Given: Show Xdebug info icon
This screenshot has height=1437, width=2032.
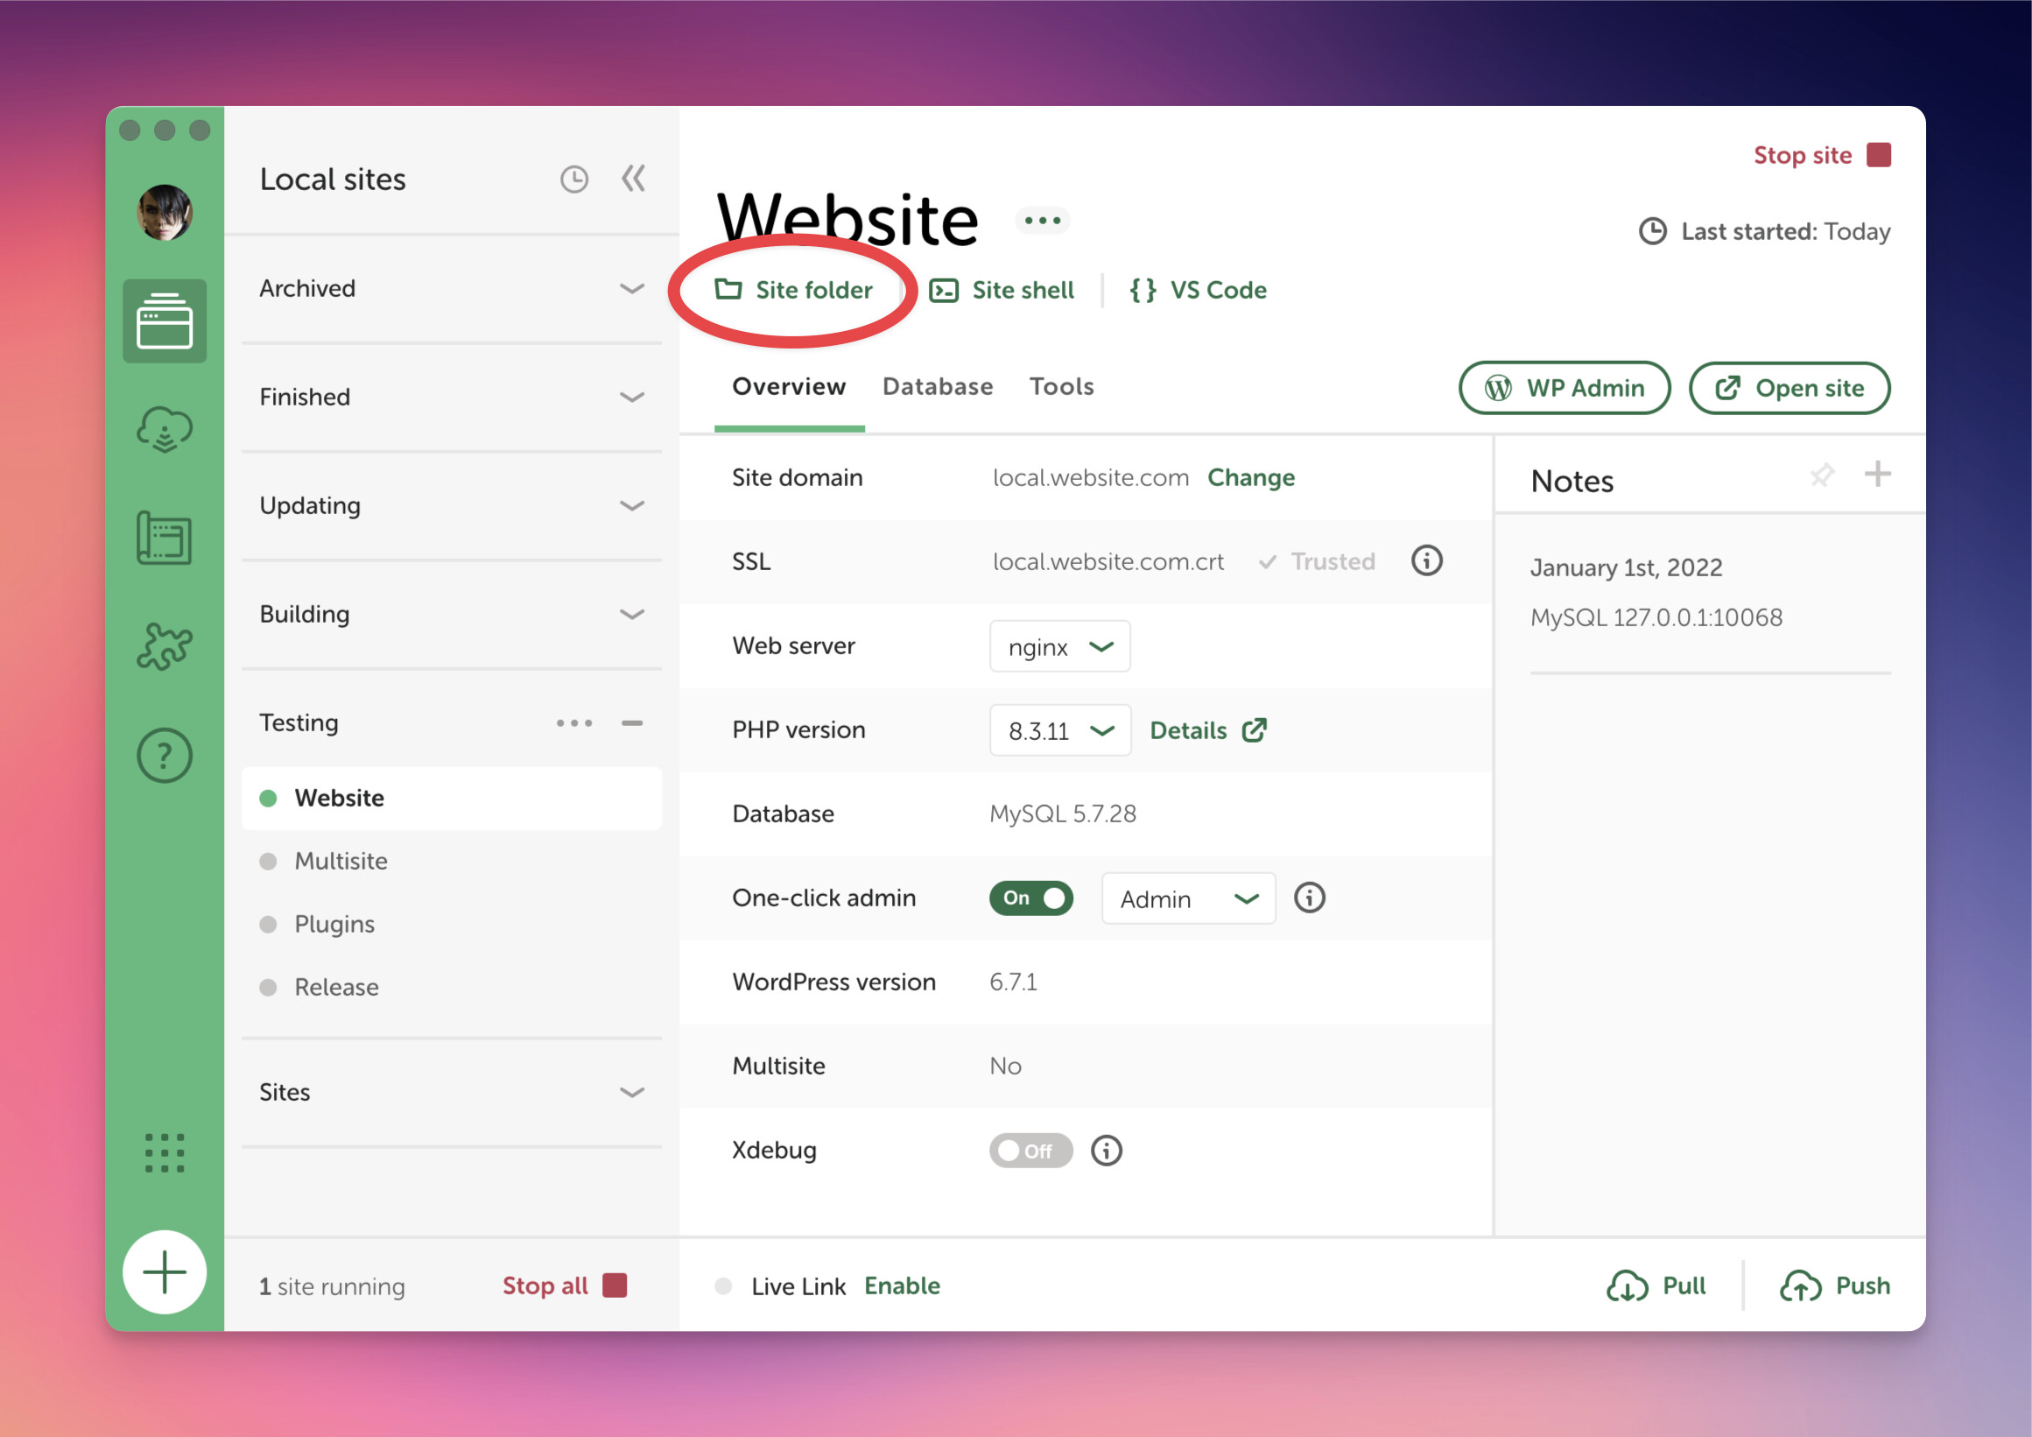Looking at the screenshot, I should 1107,1150.
